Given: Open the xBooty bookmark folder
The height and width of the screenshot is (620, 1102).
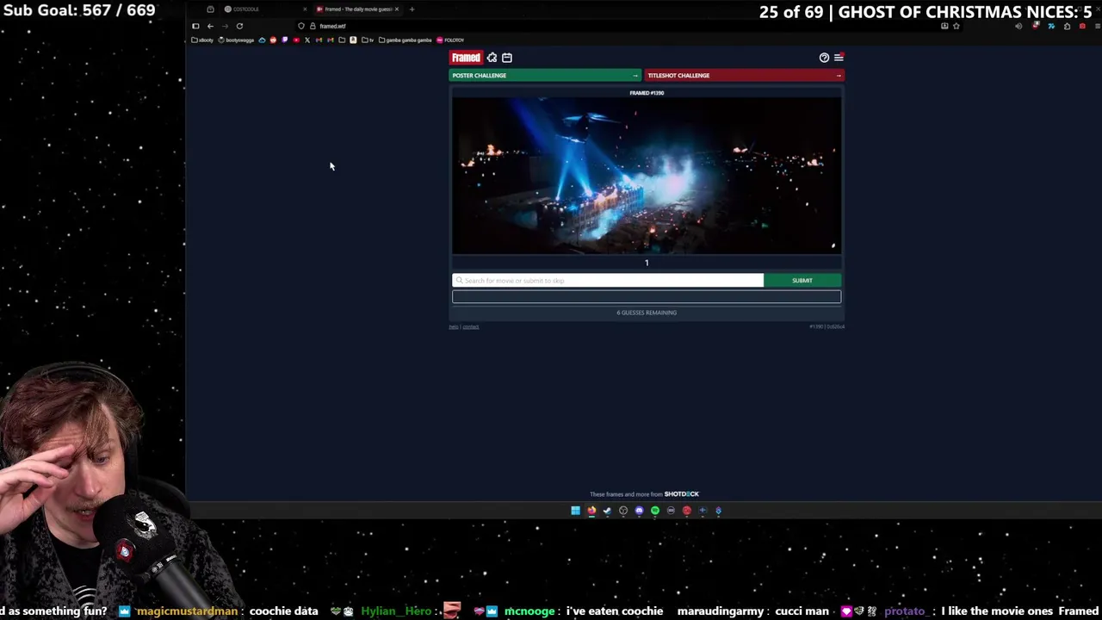Looking at the screenshot, I should (201, 40).
